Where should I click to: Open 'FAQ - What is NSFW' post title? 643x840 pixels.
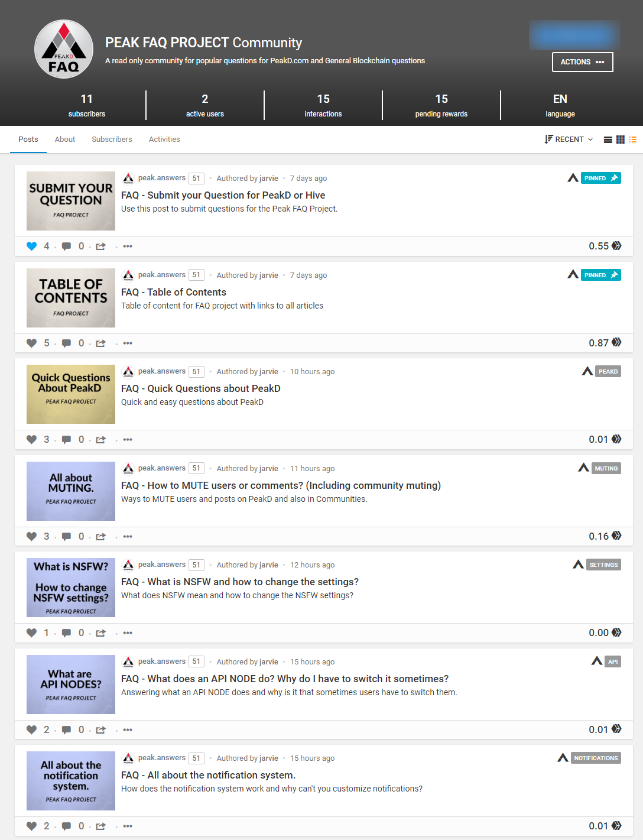point(240,582)
